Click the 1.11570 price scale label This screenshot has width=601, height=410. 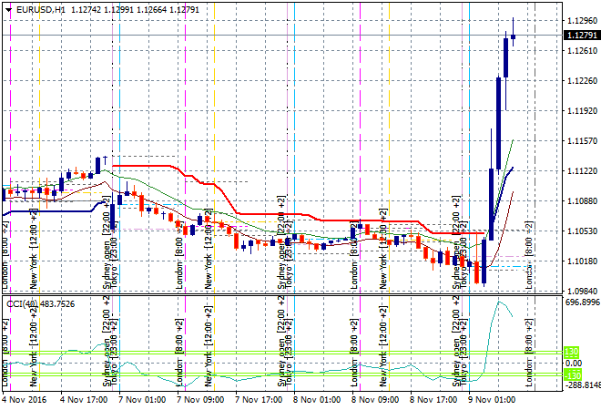point(580,141)
